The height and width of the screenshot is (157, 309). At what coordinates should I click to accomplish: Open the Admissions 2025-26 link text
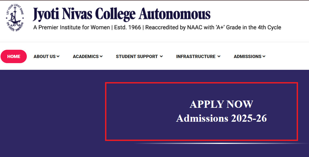pos(221,118)
